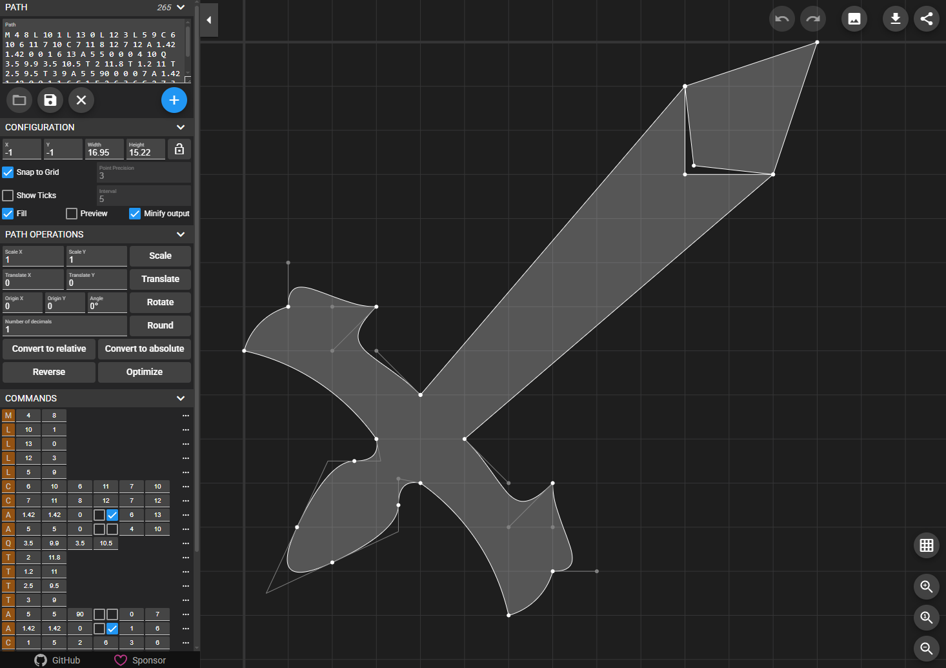946x668 pixels.
Task: Disable Snap to Grid
Action: [x=7, y=172]
